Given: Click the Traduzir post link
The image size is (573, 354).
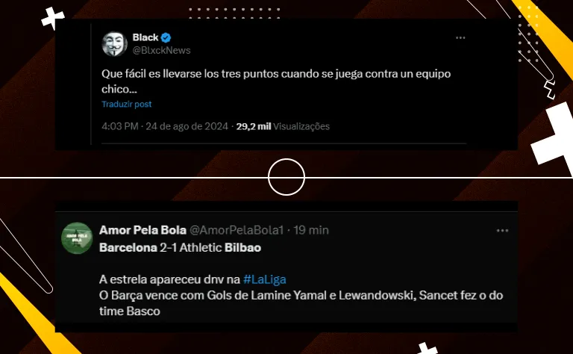Looking at the screenshot, I should pyautogui.click(x=126, y=105).
